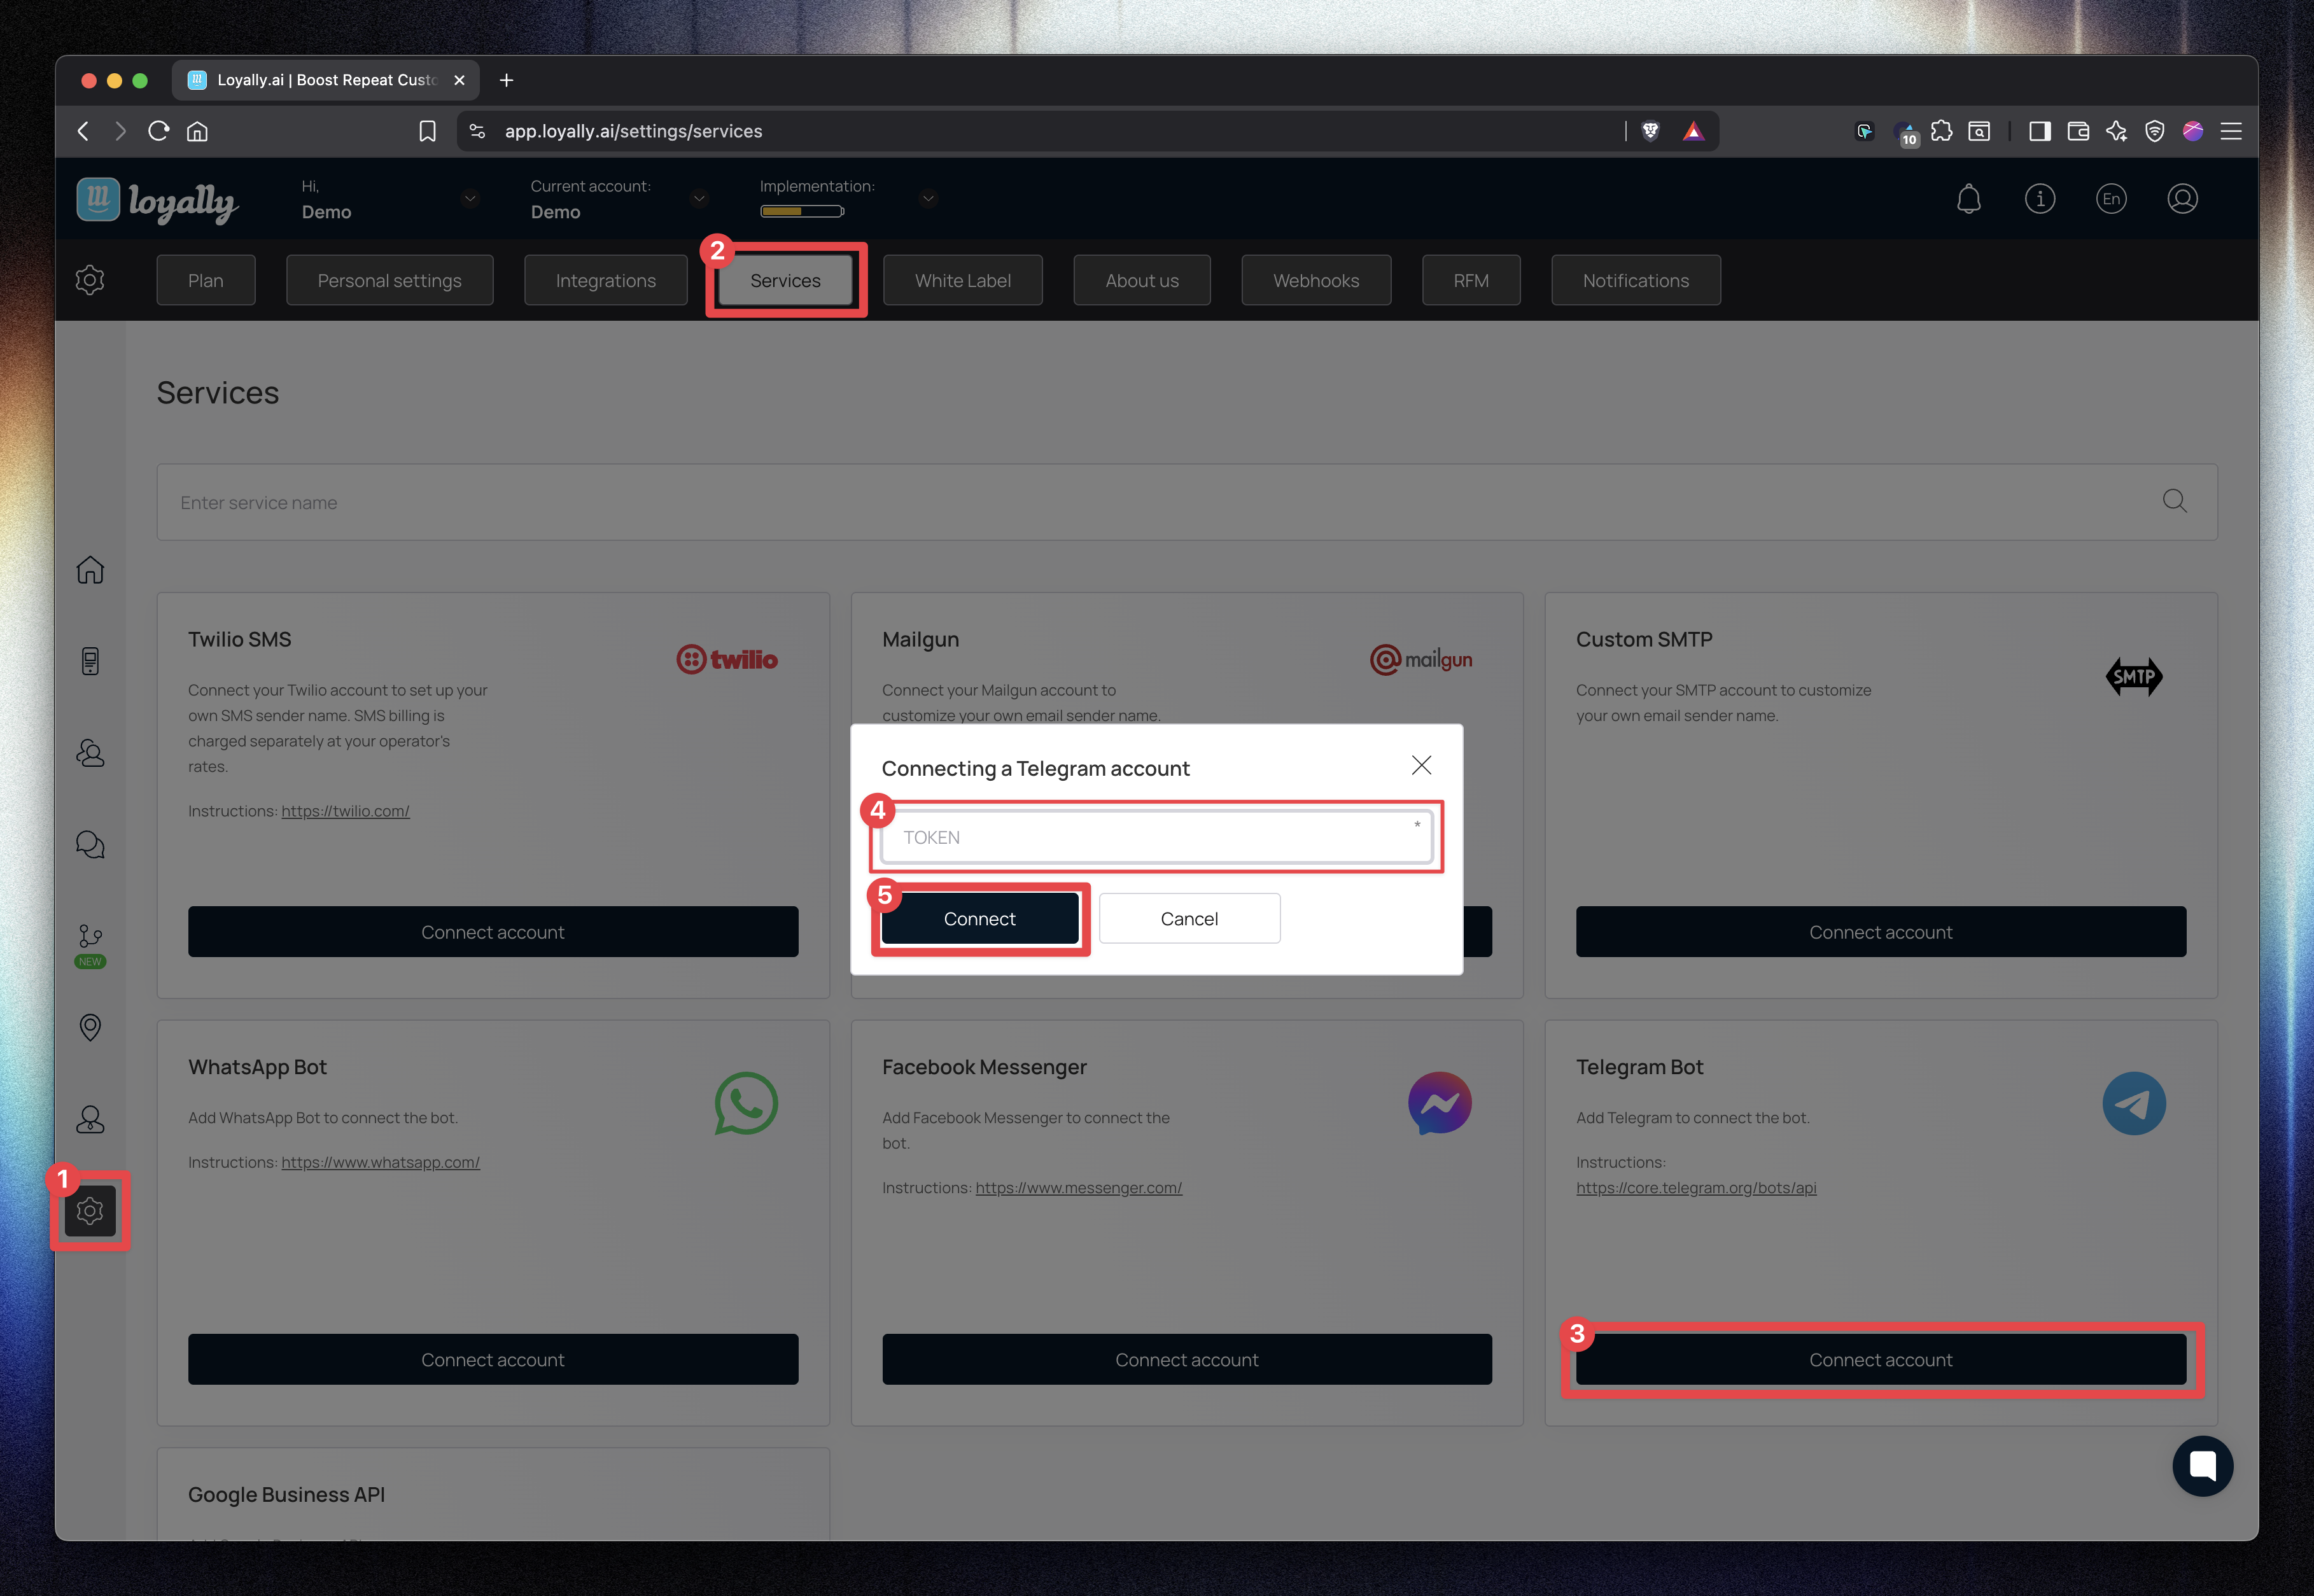Click the Implementation progress bar
2314x1596 pixels.
pos(801,211)
